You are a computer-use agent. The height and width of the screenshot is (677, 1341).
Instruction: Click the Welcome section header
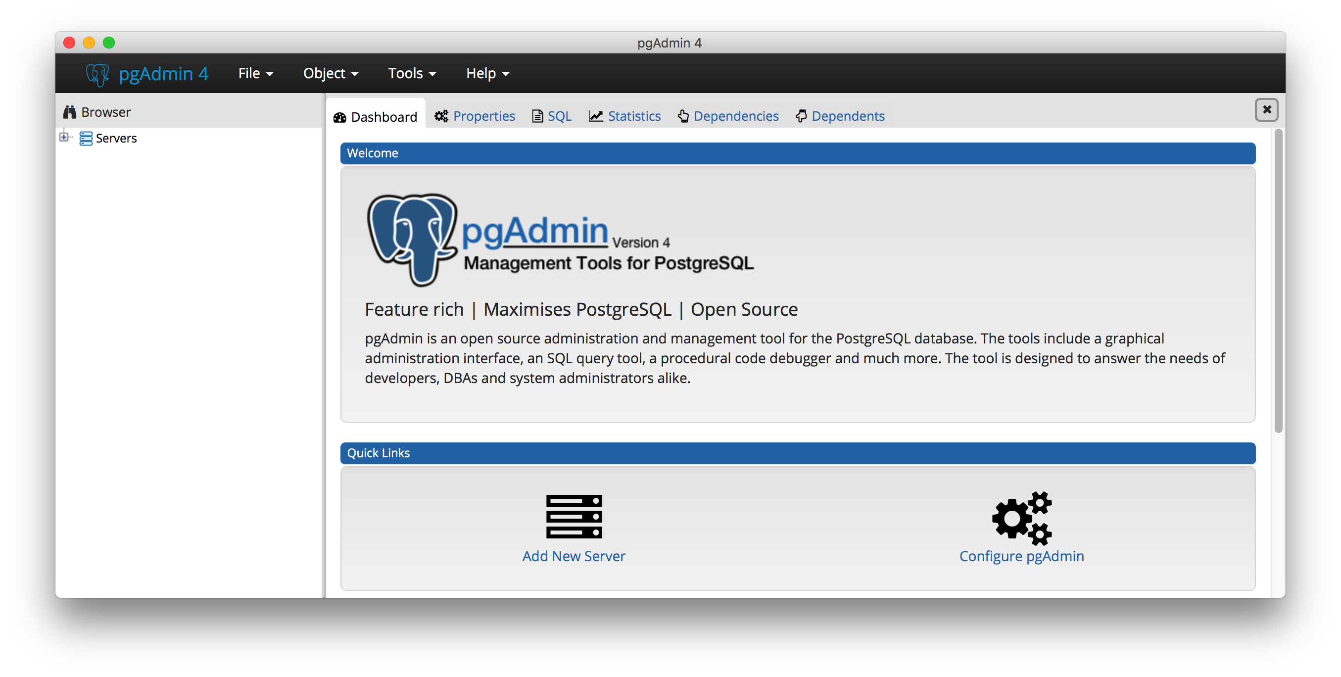point(798,153)
